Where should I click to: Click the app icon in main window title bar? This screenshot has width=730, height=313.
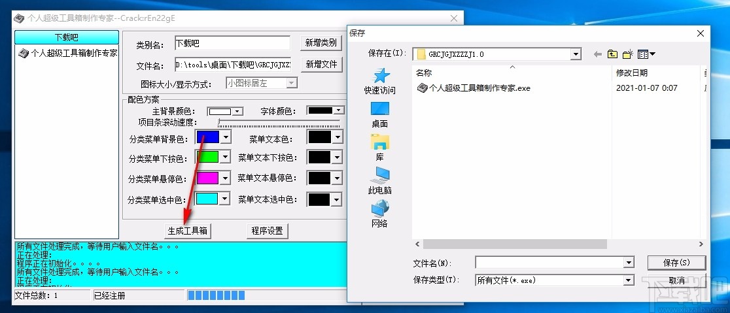point(19,18)
